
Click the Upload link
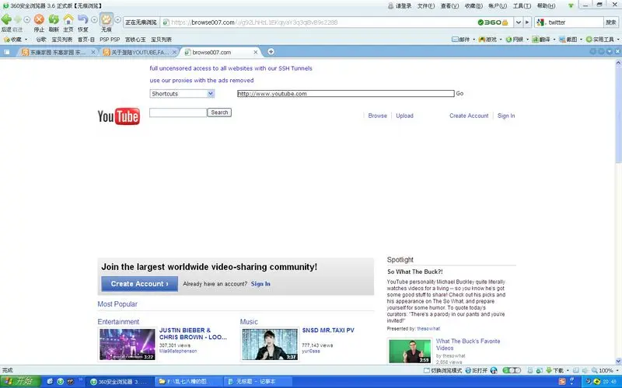tap(404, 116)
